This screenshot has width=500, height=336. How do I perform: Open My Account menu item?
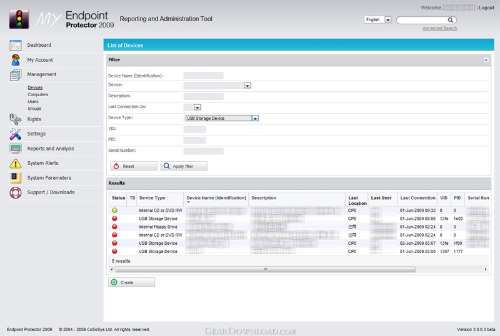tap(40, 60)
